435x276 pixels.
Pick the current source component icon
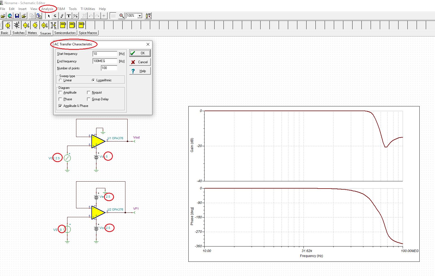[x=26, y=25]
